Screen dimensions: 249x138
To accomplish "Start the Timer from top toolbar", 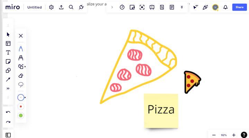I will pos(122,7).
